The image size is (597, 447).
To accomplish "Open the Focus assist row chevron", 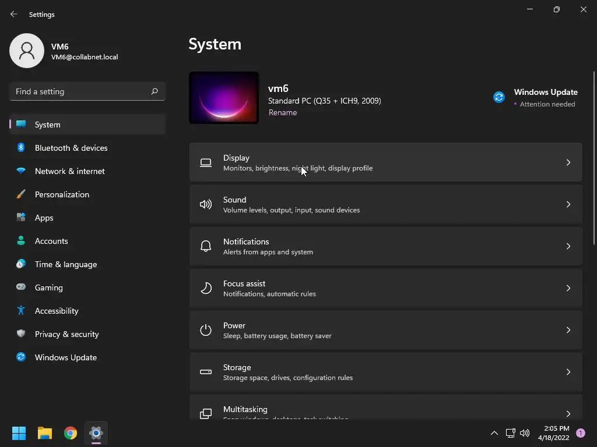I will click(568, 288).
